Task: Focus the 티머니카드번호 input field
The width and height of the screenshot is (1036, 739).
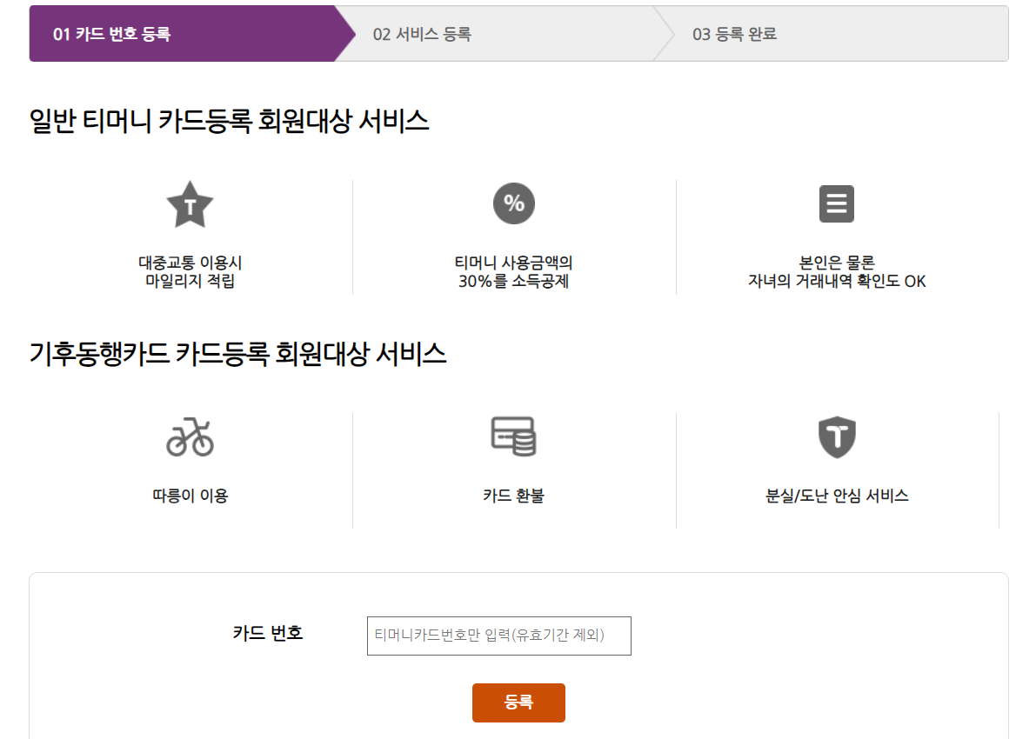Action: point(498,636)
